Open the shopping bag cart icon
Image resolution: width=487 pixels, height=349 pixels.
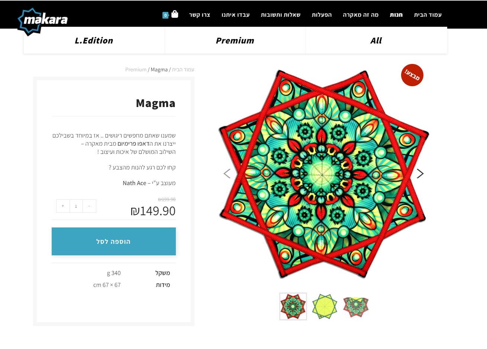[175, 14]
